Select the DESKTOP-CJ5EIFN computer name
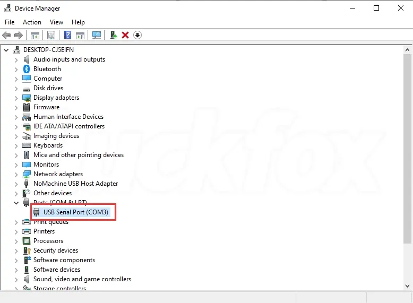 (x=48, y=50)
